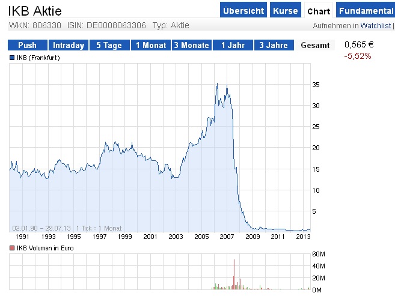The width and height of the screenshot is (395, 296).
Task: Click the IKB Volumen in Euro label
Action: click(45, 248)
